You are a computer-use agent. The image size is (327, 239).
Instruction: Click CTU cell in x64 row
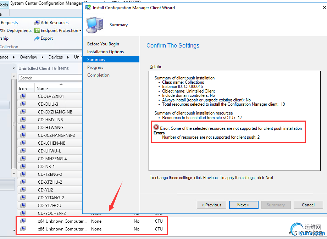tap(159, 221)
